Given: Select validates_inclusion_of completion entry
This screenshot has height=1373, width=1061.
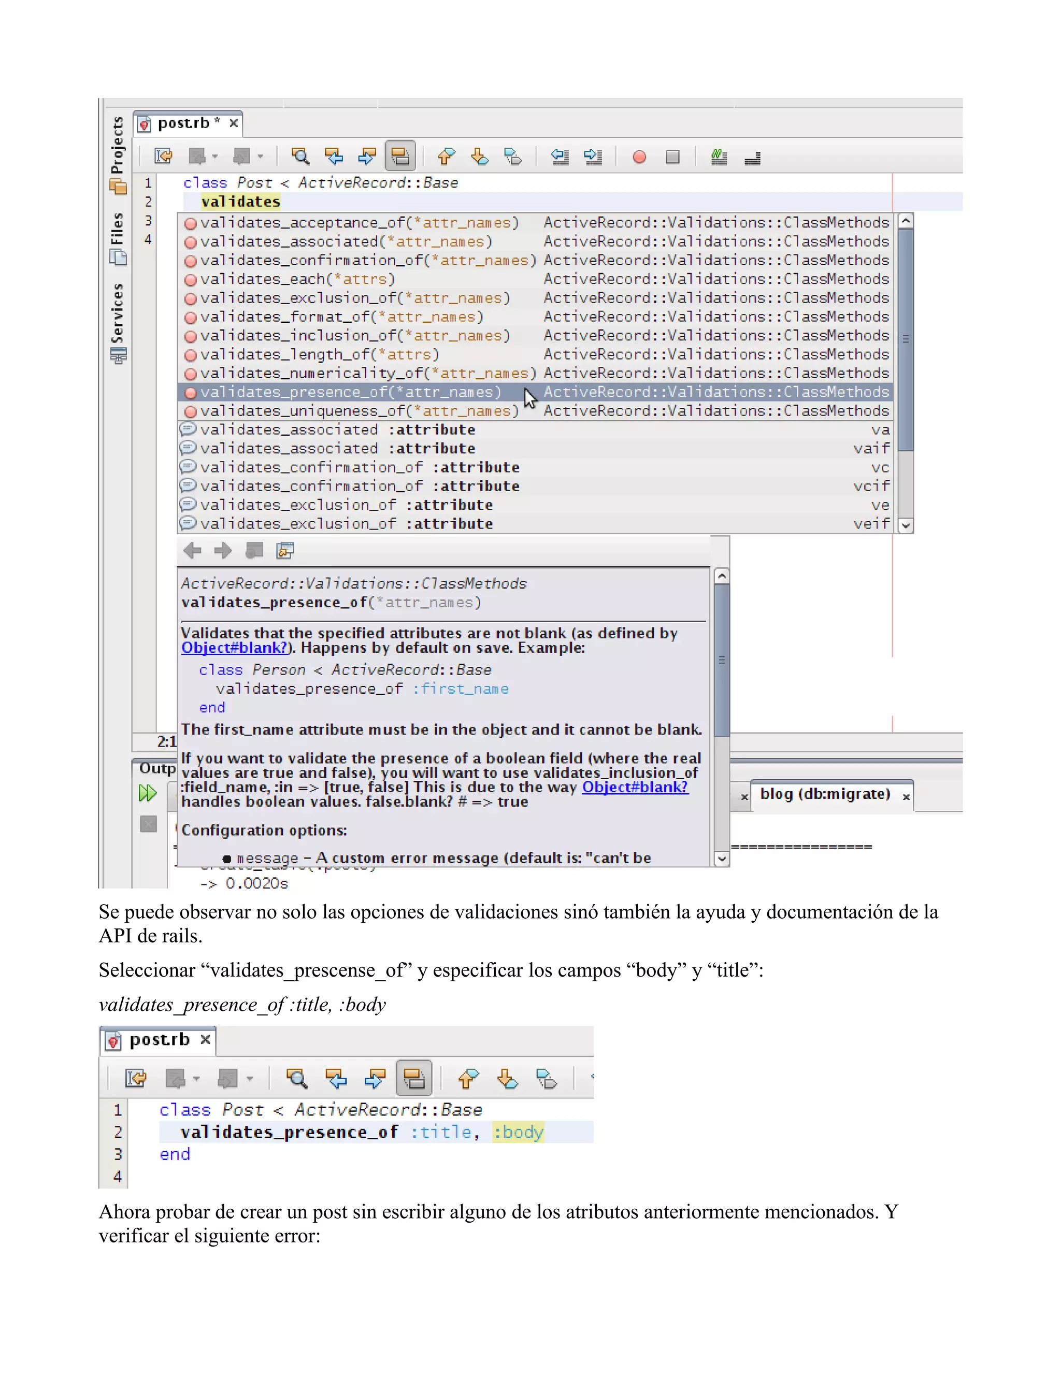Looking at the screenshot, I should [x=535, y=336].
